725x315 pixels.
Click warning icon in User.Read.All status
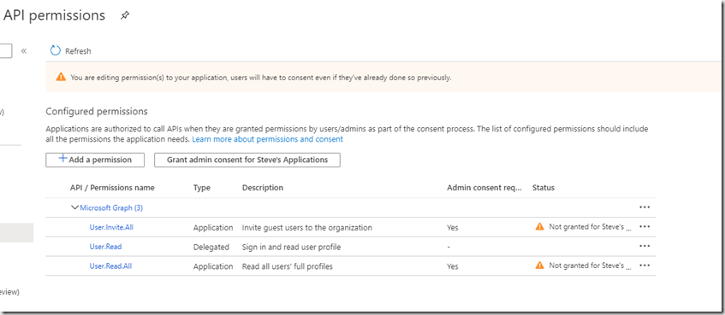(x=539, y=265)
